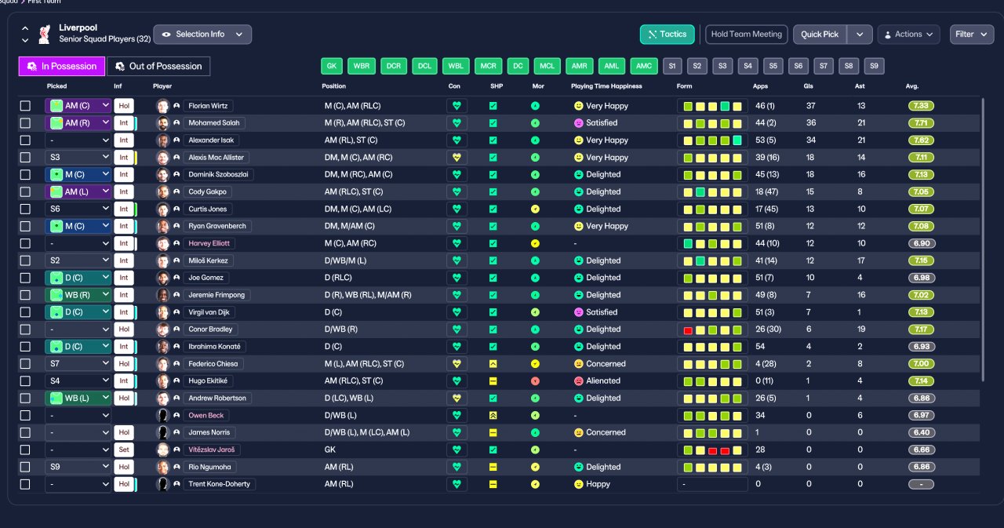This screenshot has height=528, width=1004.
Task: Click the Liverpool club crest icon
Action: point(45,33)
